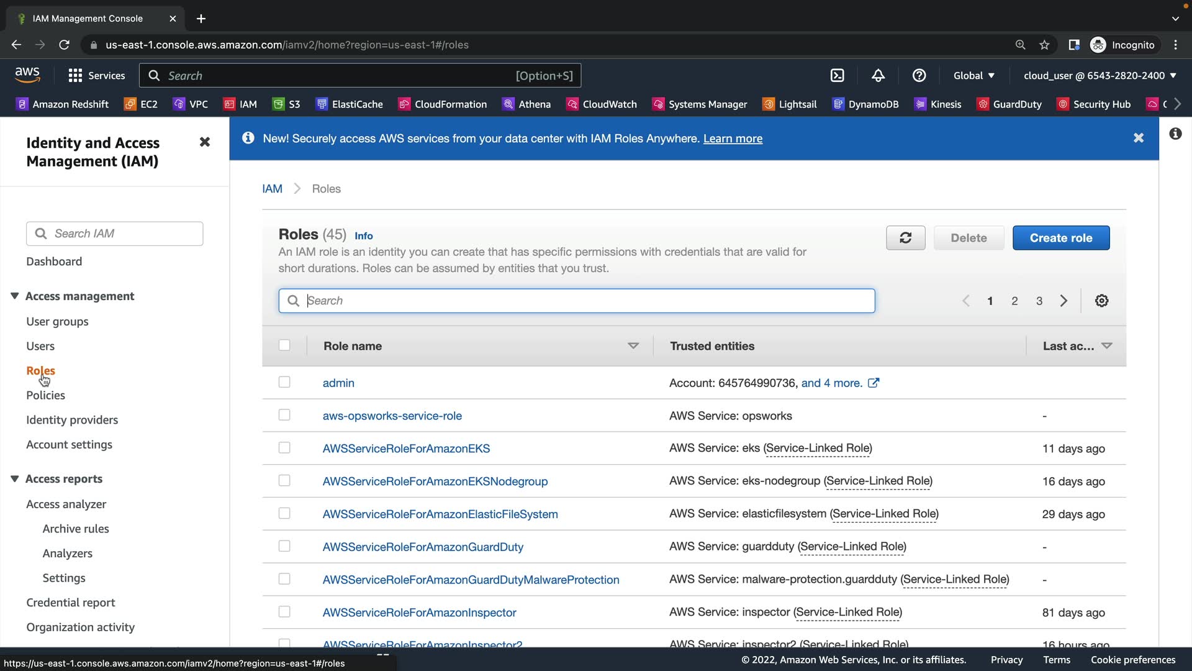The width and height of the screenshot is (1192, 671).
Task: Click the notifications bell icon
Action: 878,75
